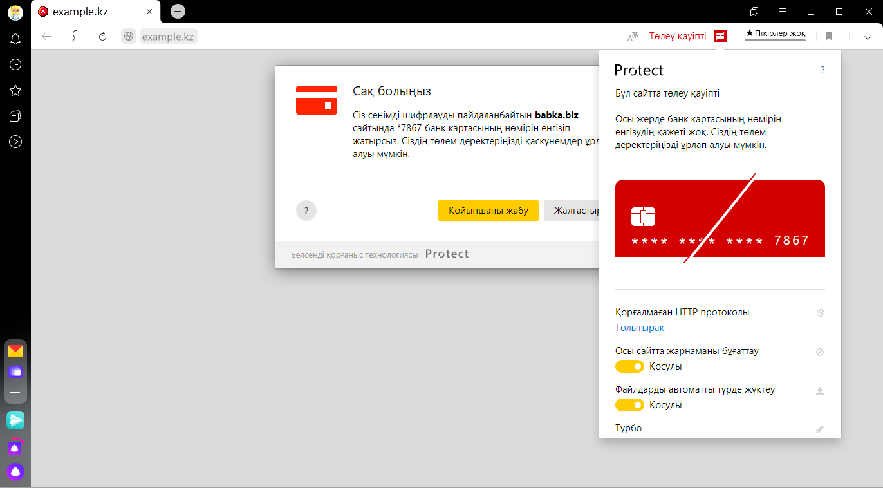Open a new tab with plus button
Screen dimensions: 883x488
pyautogui.click(x=178, y=11)
